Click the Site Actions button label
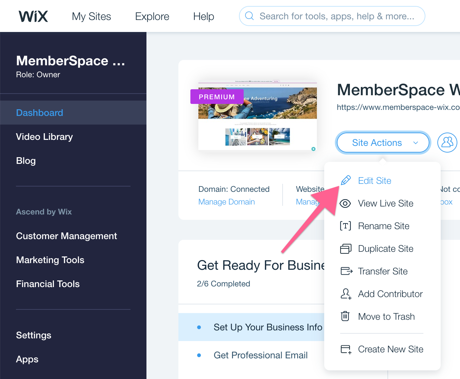 pyautogui.click(x=377, y=143)
